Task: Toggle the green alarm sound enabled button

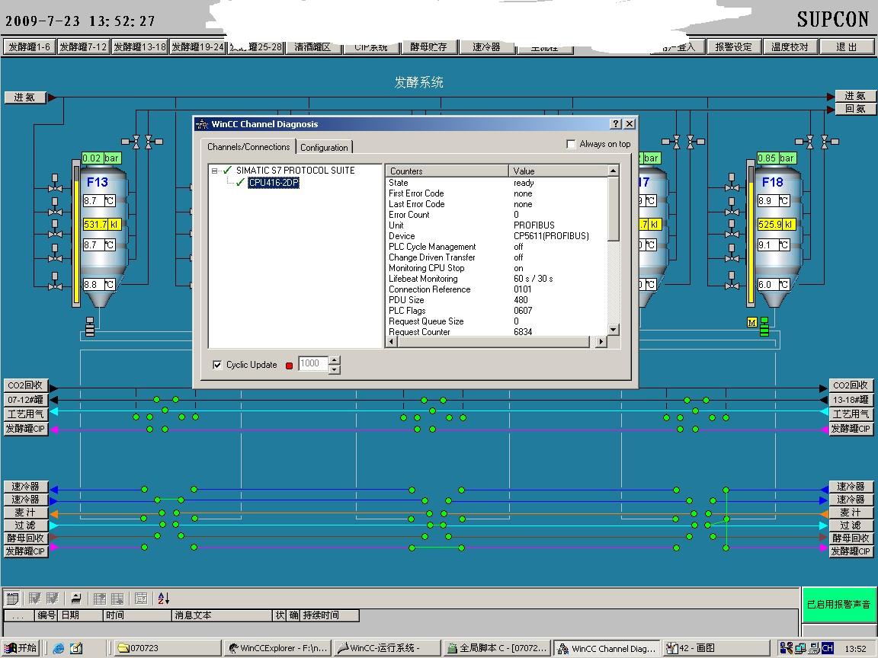Action: pyautogui.click(x=838, y=604)
